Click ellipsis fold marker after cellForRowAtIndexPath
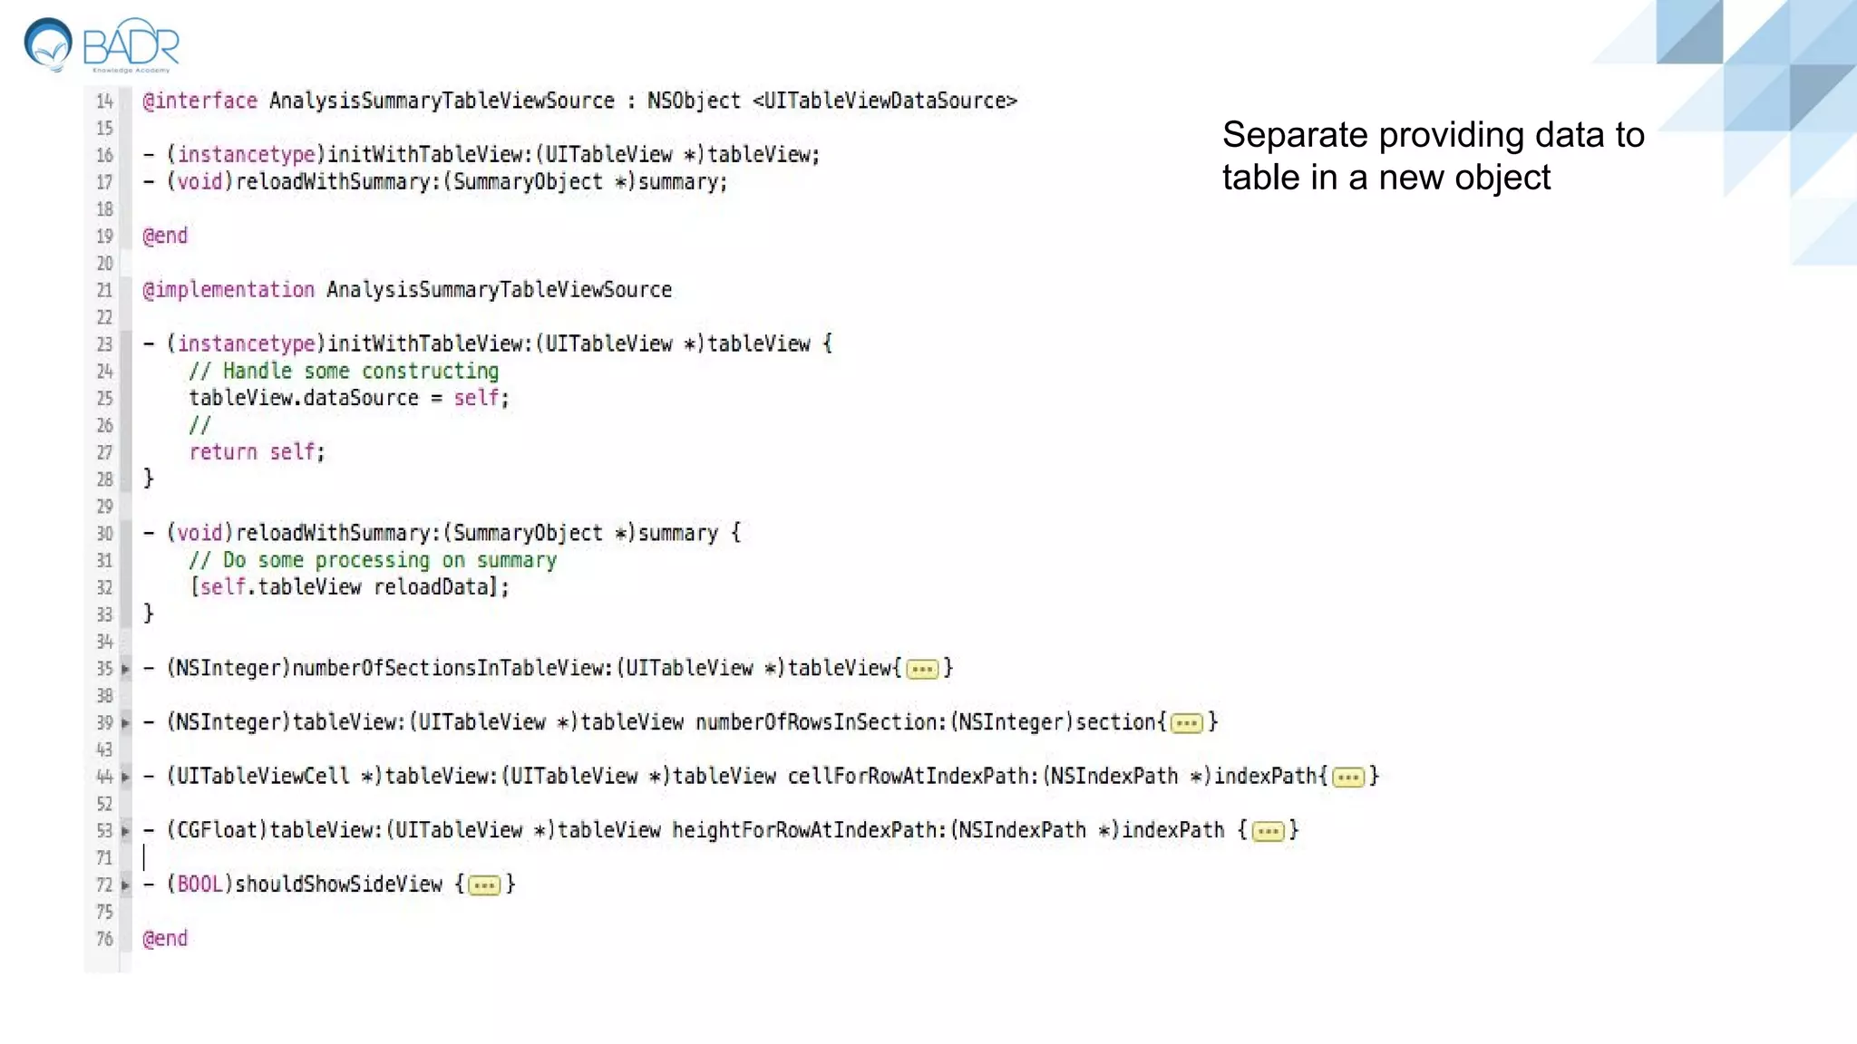Screen dimensions: 1857x1044 tap(1347, 778)
